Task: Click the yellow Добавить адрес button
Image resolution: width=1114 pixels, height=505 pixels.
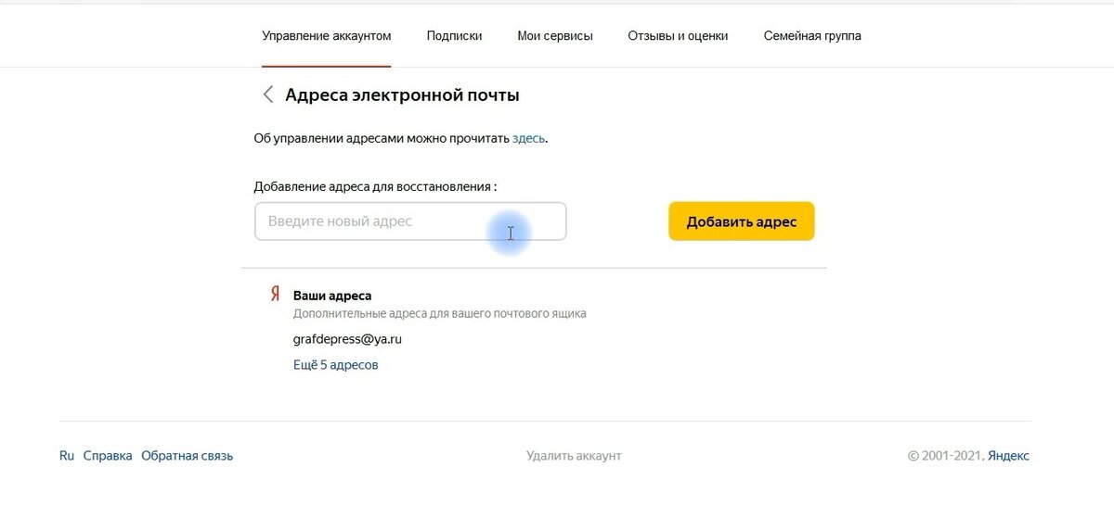Action: click(x=742, y=221)
